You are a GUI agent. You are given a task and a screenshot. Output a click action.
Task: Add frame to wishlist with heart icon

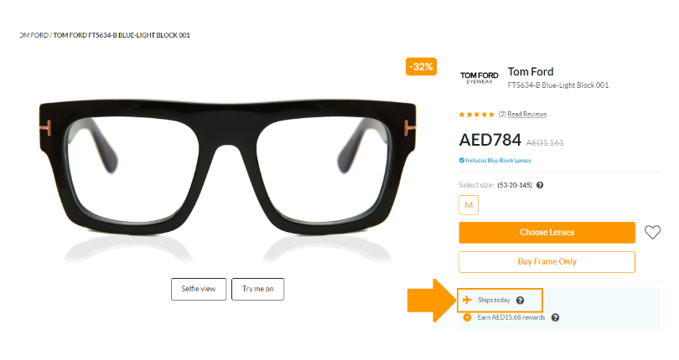(x=652, y=233)
